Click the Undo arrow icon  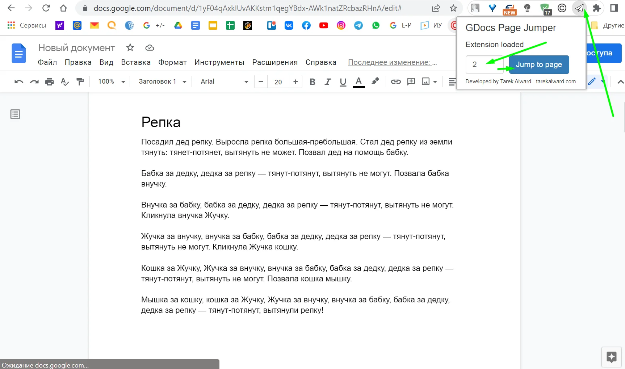19,82
